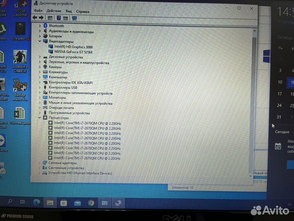
Task: Click the battery icon beside Батареи
Action: (45, 36)
